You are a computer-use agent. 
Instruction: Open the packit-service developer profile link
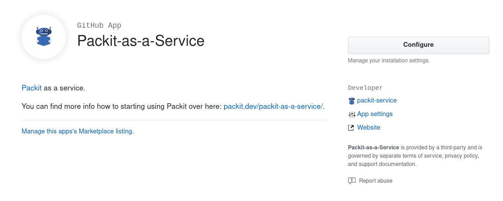(377, 101)
